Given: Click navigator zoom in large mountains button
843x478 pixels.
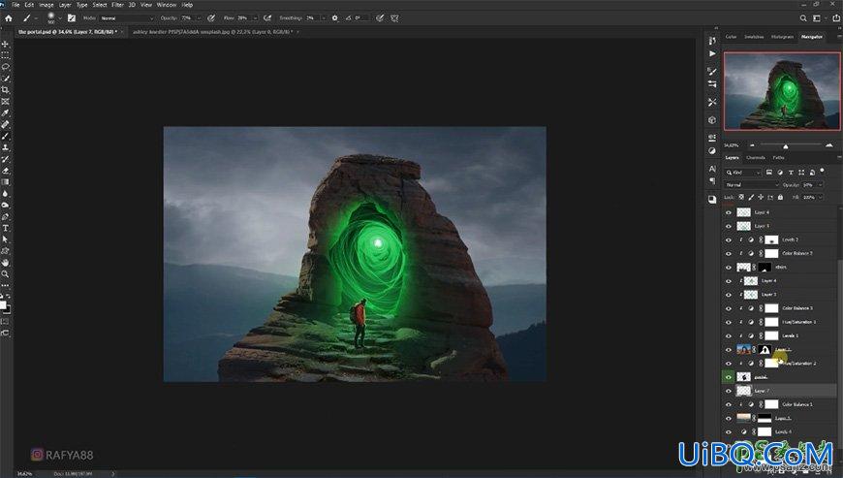Looking at the screenshot, I should 829,145.
